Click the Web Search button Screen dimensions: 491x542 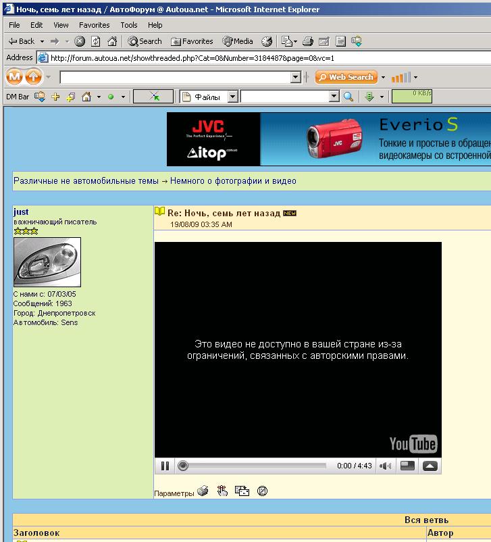[x=345, y=77]
